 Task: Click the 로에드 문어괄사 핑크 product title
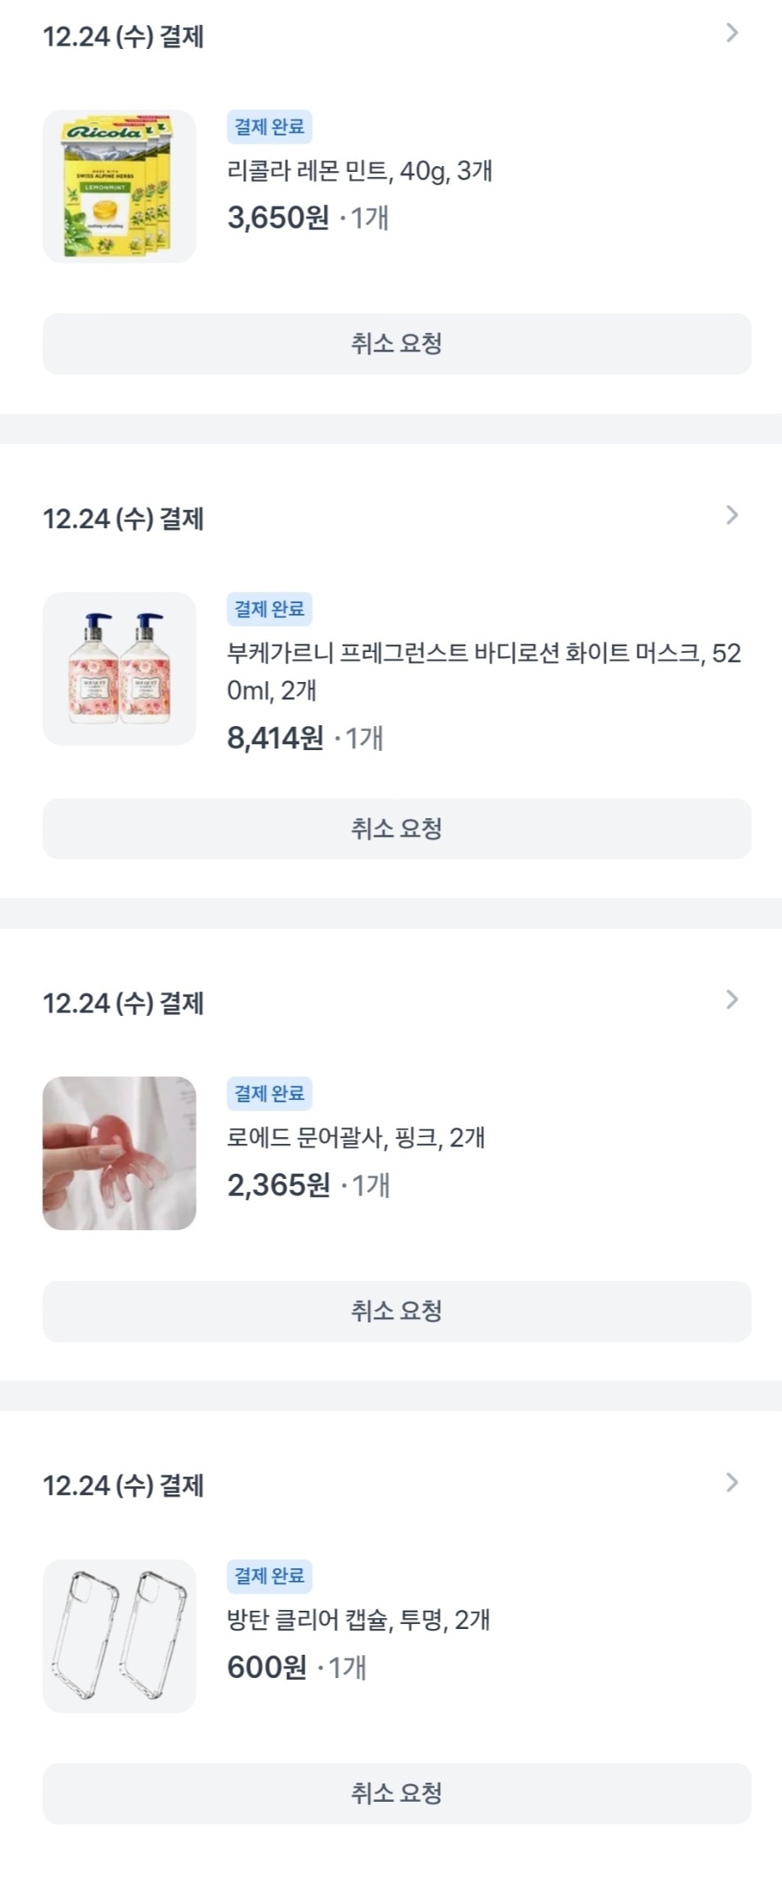coord(356,1137)
